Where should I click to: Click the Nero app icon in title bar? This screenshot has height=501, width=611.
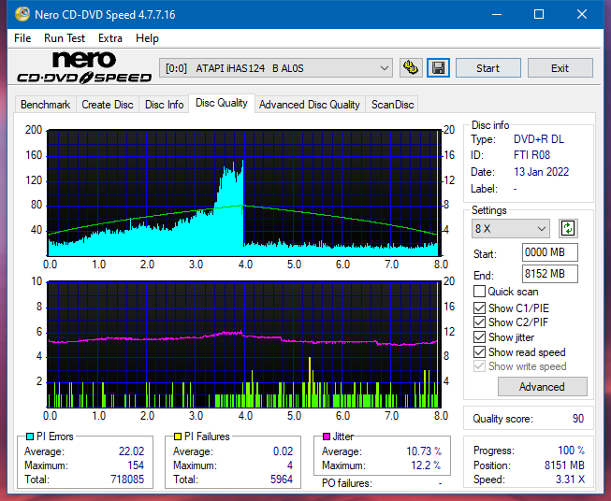pyautogui.click(x=22, y=14)
